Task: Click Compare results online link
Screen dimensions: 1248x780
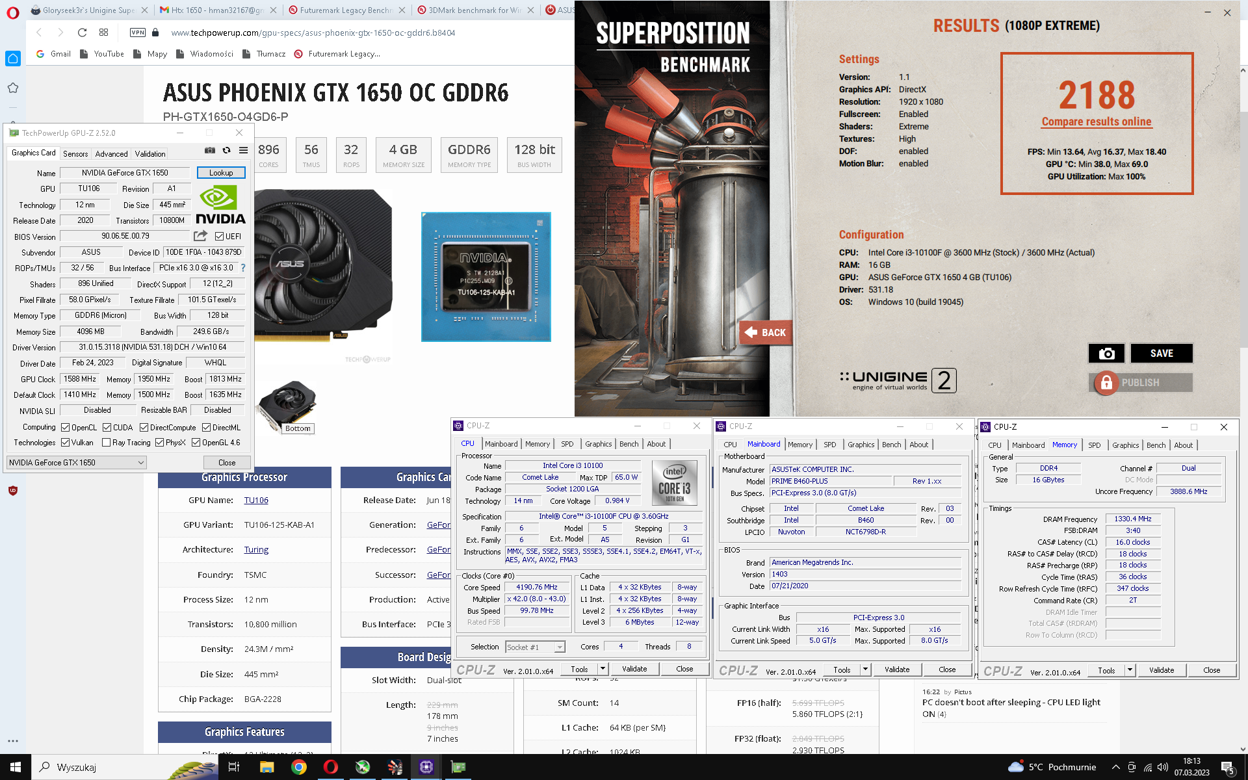Action: 1097,122
